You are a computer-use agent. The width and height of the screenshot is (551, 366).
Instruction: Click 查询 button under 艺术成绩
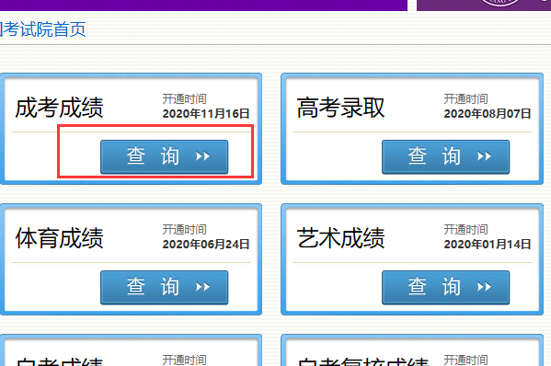click(445, 287)
